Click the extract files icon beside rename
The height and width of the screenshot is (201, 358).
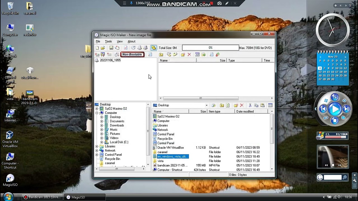point(203,54)
